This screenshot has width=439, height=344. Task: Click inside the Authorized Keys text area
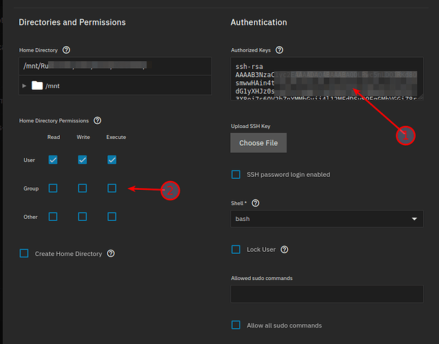coord(327,78)
